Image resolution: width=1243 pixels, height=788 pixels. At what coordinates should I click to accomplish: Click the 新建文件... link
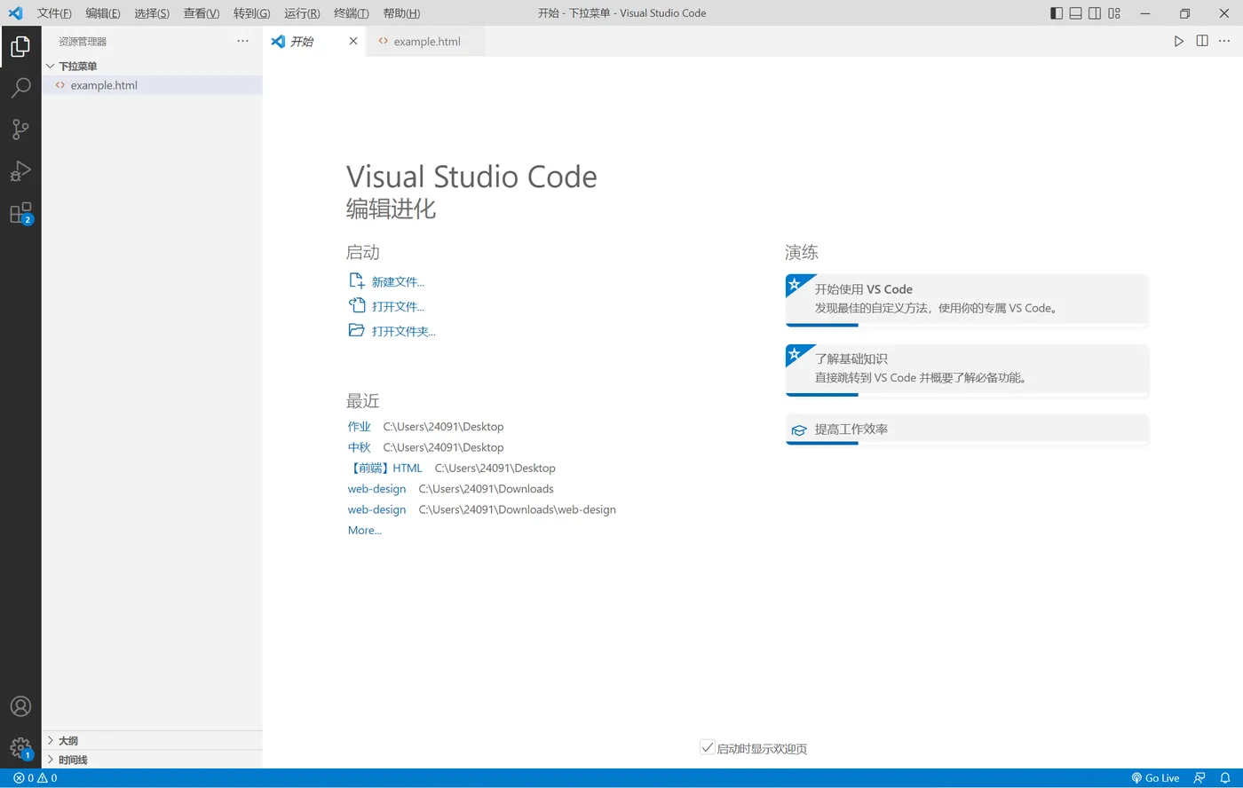point(398,282)
